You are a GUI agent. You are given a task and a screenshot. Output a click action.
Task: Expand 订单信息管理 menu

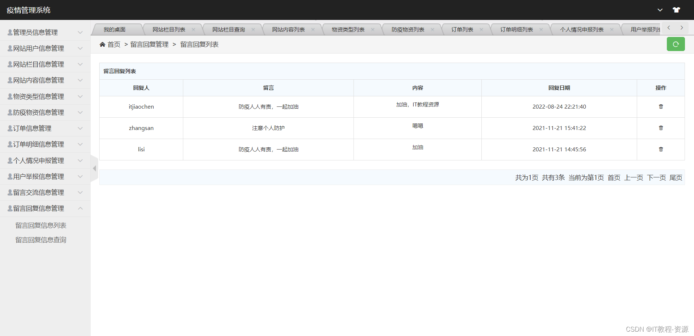[x=45, y=128]
